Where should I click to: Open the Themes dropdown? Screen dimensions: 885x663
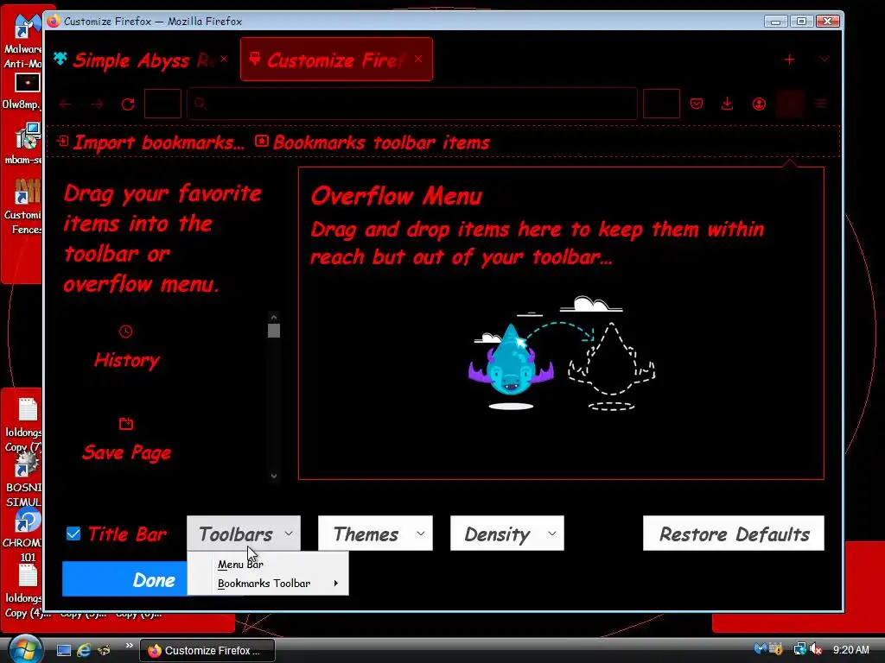click(375, 534)
